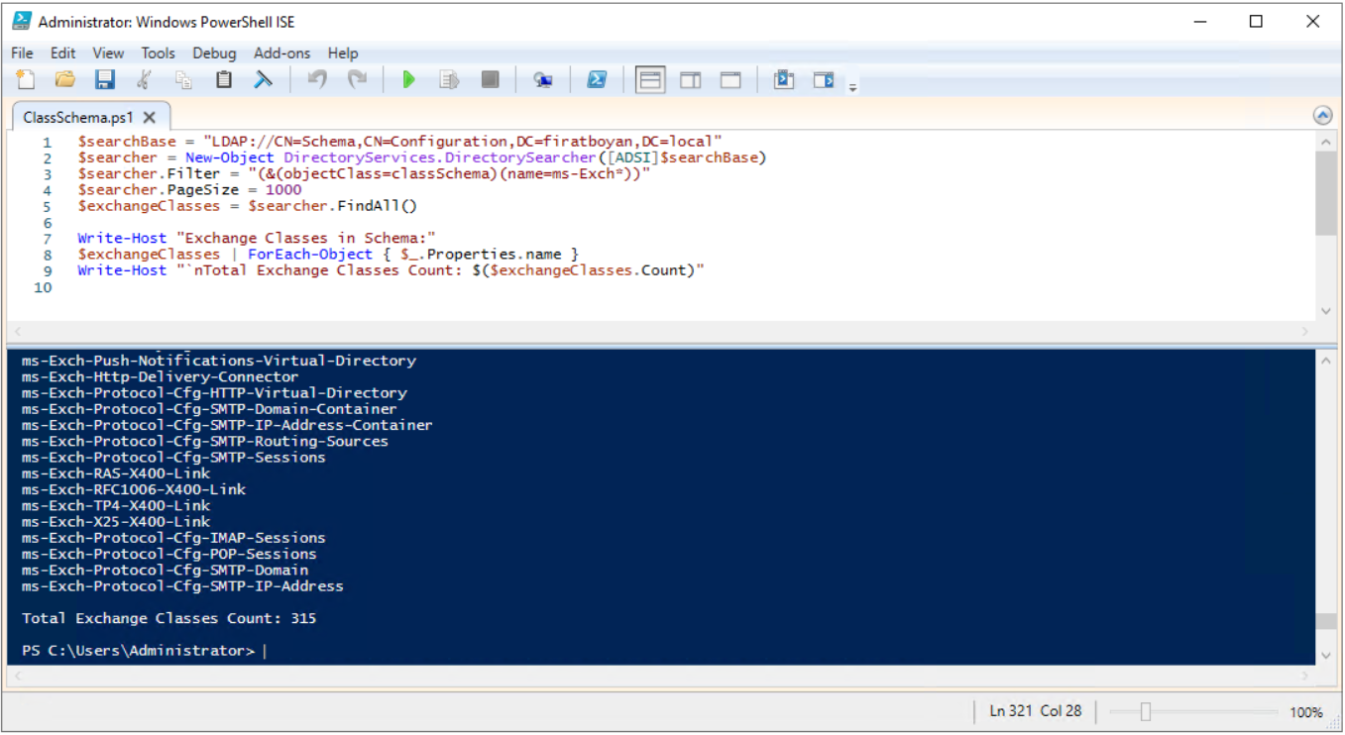Viewport: 1345px width, 735px height.
Task: Open the Add-ons menu
Action: (x=282, y=53)
